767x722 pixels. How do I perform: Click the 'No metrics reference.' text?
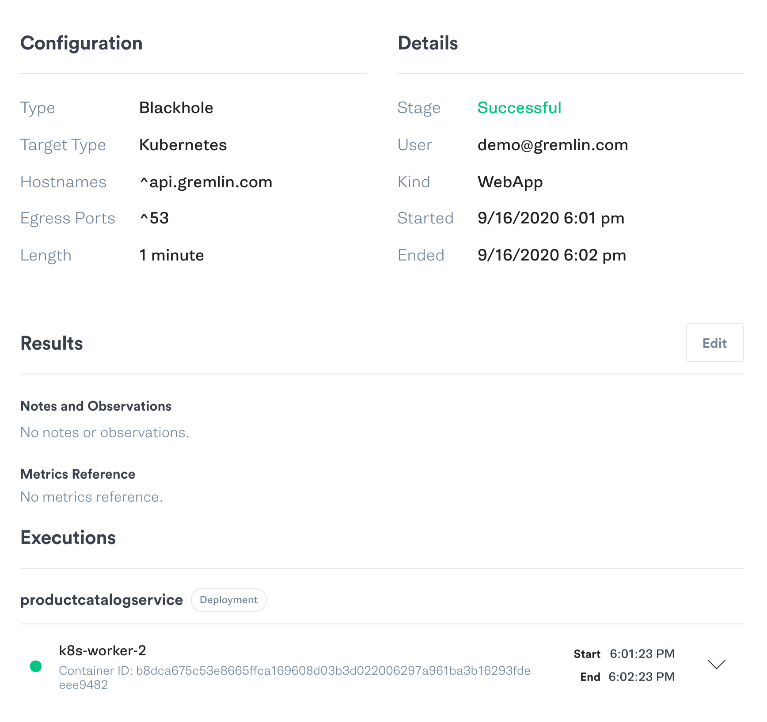coord(91,497)
